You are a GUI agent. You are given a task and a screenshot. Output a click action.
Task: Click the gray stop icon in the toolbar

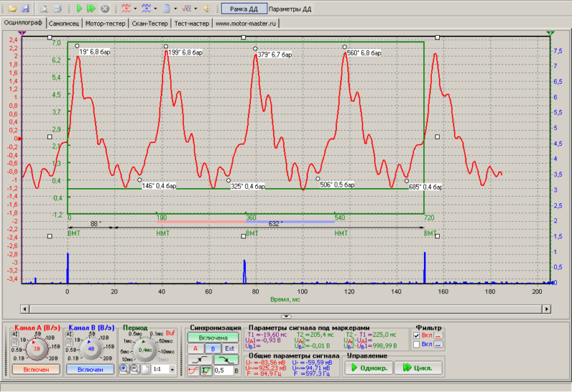click(x=104, y=9)
